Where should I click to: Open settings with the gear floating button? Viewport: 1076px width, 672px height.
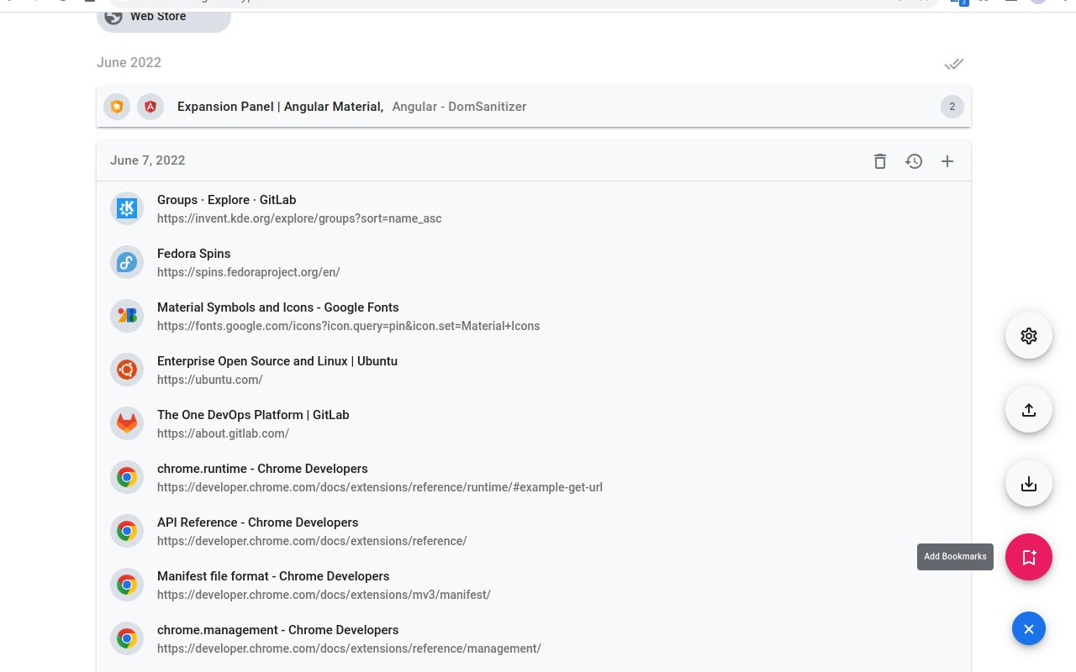click(1029, 336)
